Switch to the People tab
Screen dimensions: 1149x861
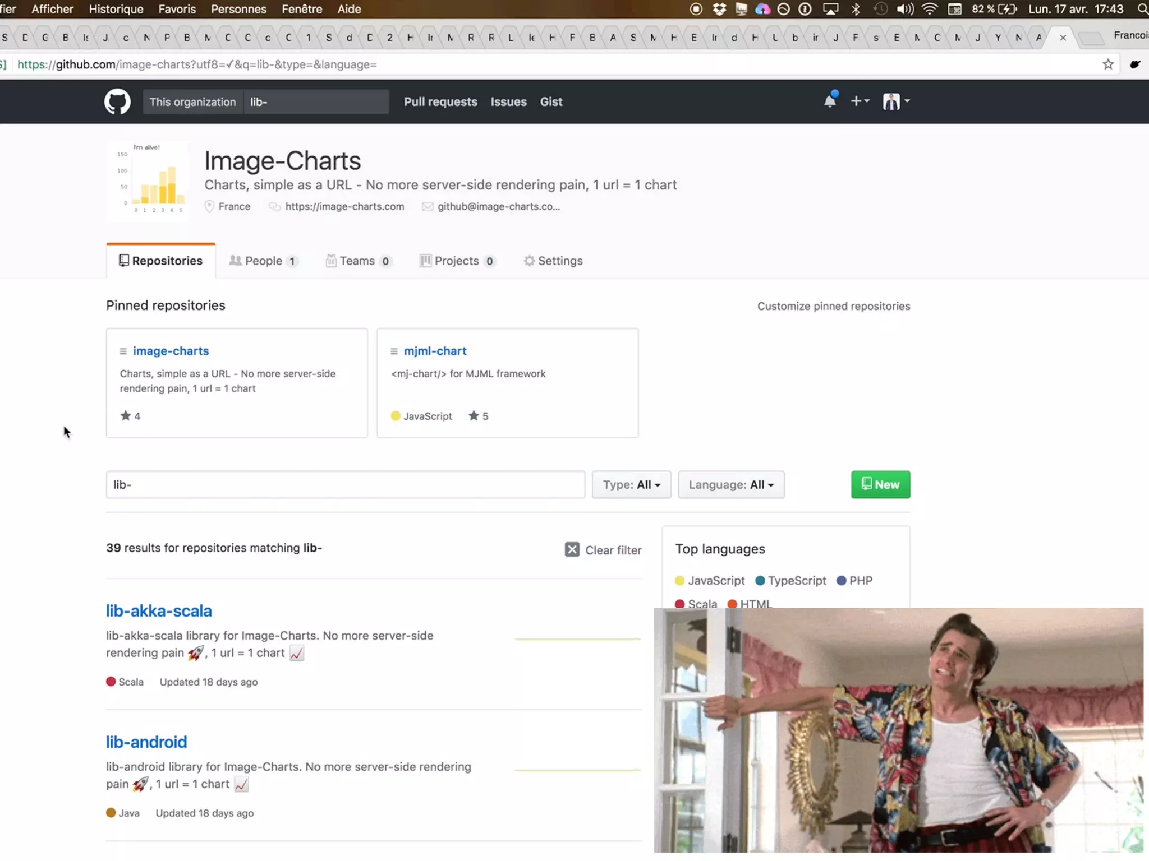pyautogui.click(x=263, y=261)
